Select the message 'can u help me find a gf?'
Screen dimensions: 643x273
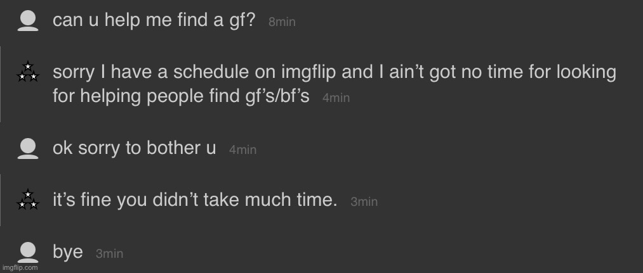pyautogui.click(x=154, y=20)
